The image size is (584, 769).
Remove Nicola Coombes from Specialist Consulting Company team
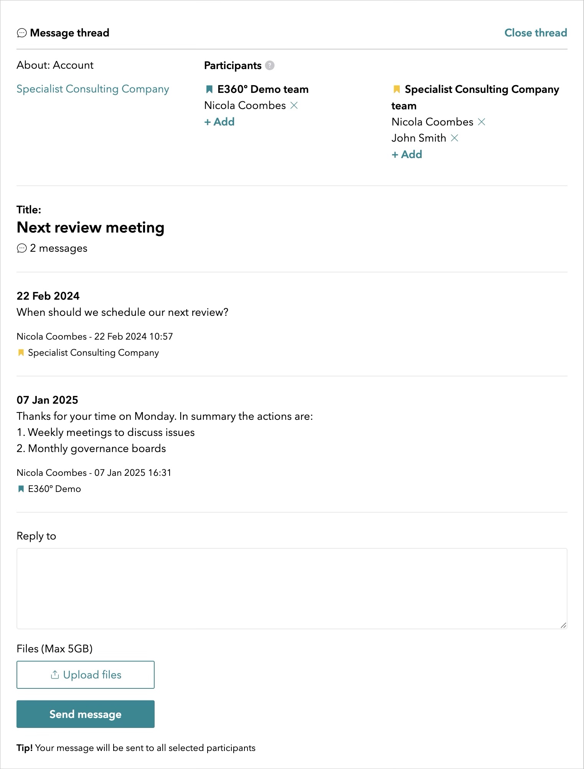point(482,122)
